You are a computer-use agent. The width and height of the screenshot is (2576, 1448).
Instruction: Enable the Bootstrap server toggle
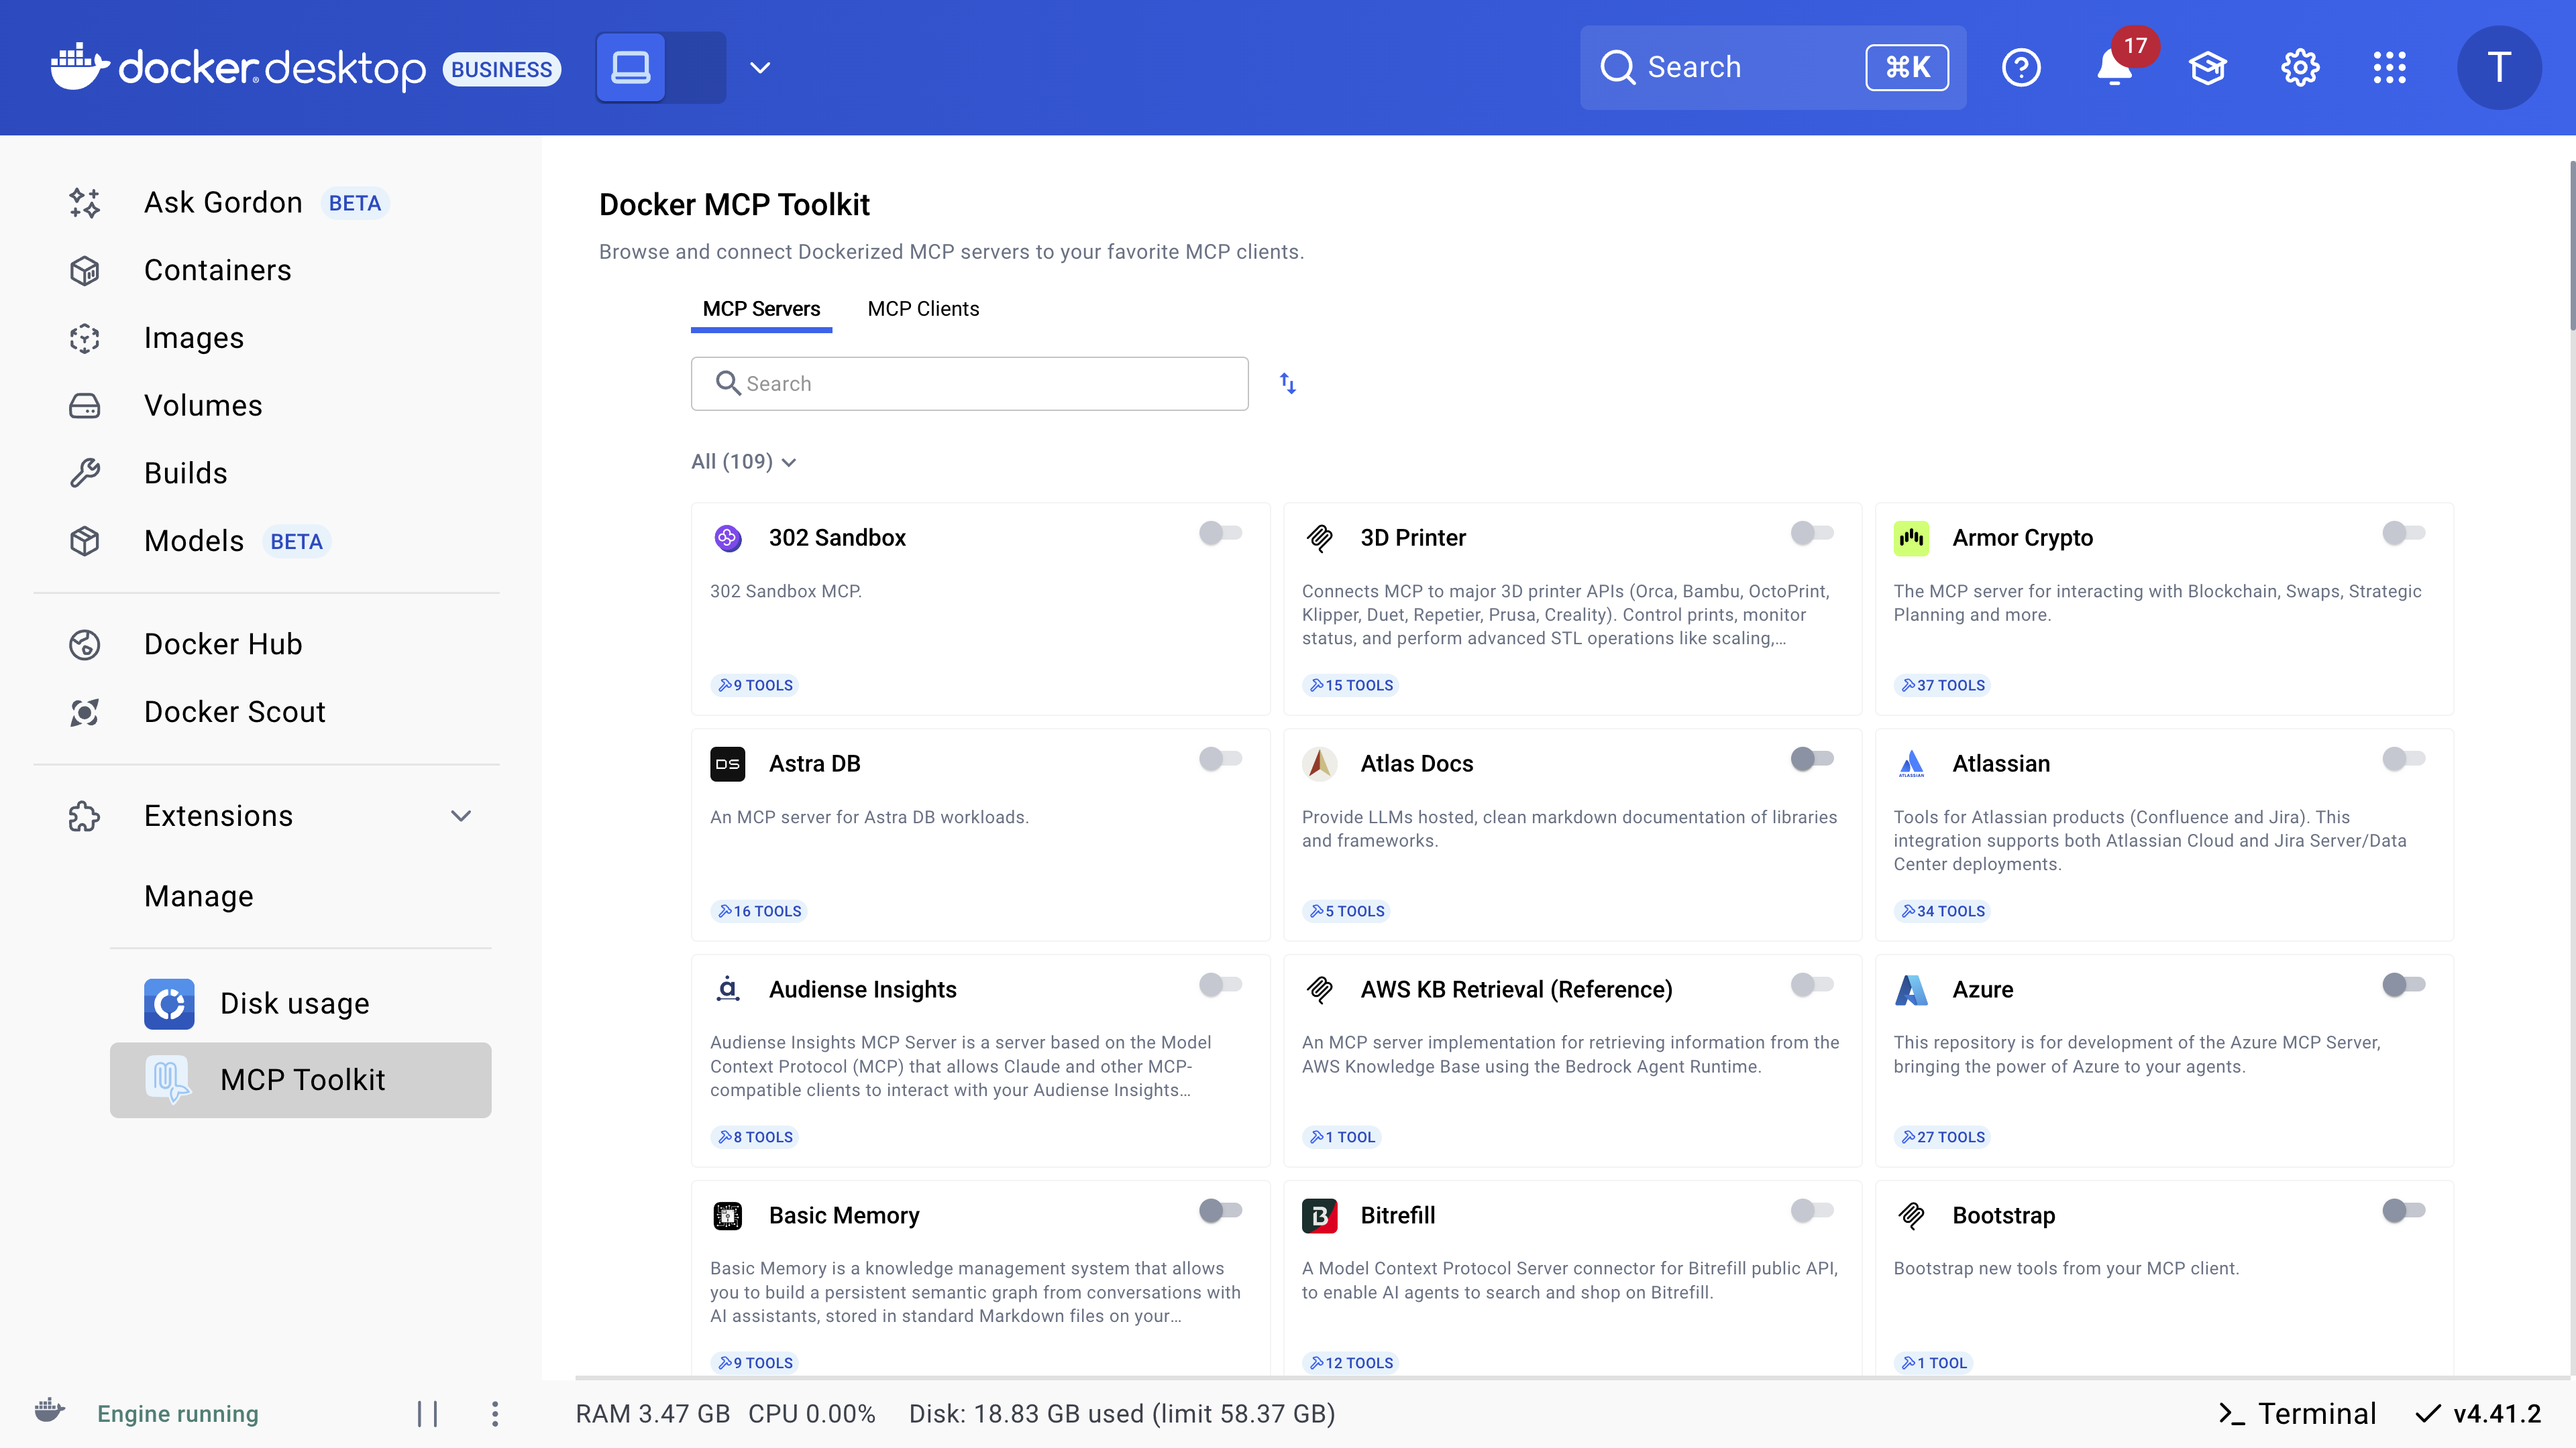click(x=2404, y=1210)
